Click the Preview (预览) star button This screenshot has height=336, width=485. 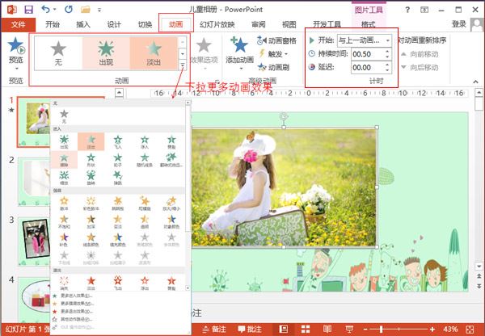click(x=16, y=45)
